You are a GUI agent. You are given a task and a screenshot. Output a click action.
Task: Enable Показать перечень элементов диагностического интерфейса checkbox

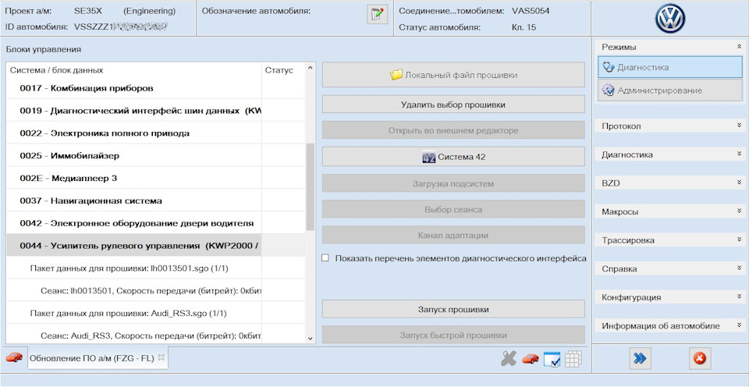pos(325,258)
